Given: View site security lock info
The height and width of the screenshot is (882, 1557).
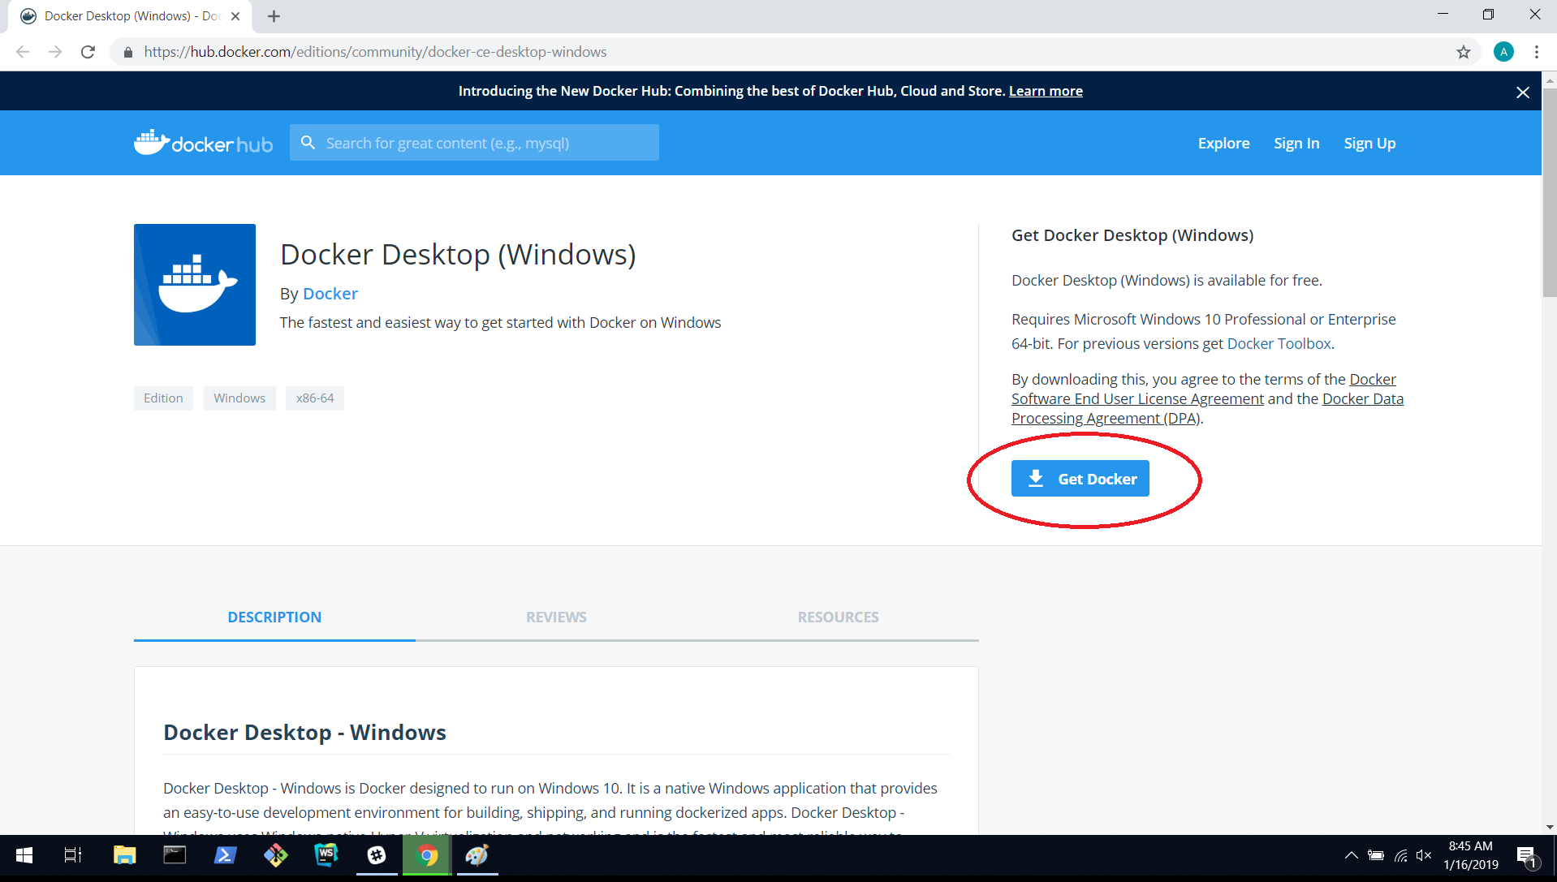Looking at the screenshot, I should [127, 52].
